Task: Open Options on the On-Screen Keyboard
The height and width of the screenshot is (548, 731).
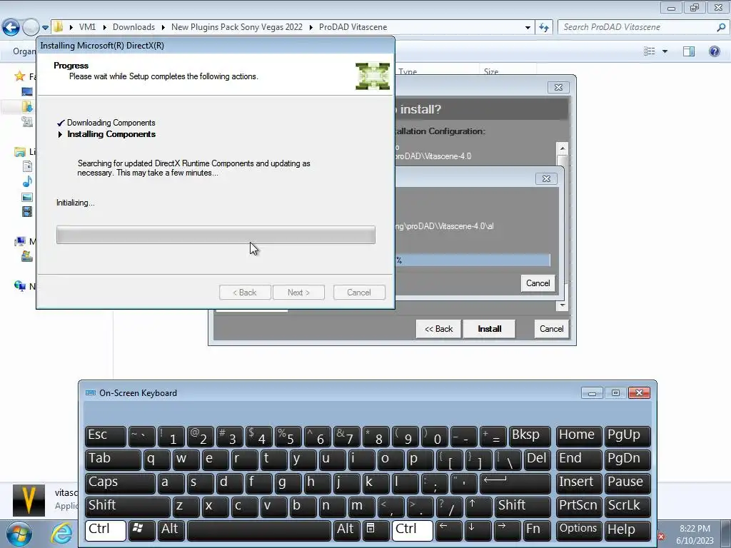Action: tap(578, 530)
